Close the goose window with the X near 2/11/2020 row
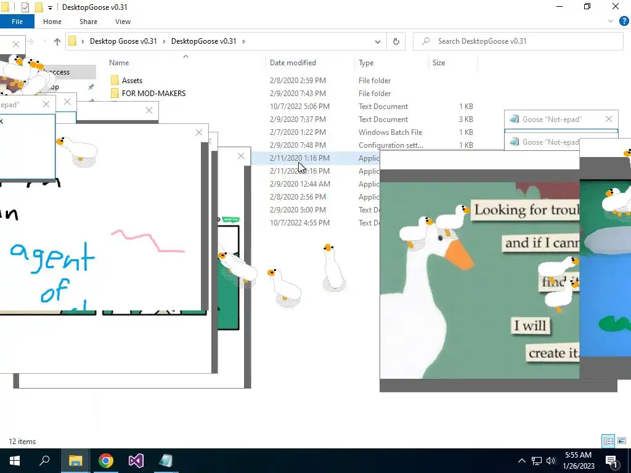631x473 pixels. (x=241, y=156)
